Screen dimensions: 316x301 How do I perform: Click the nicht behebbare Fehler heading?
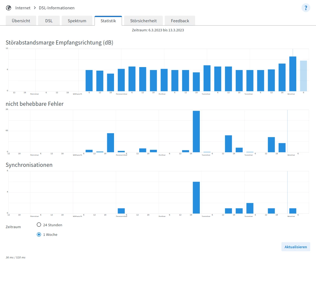point(35,104)
